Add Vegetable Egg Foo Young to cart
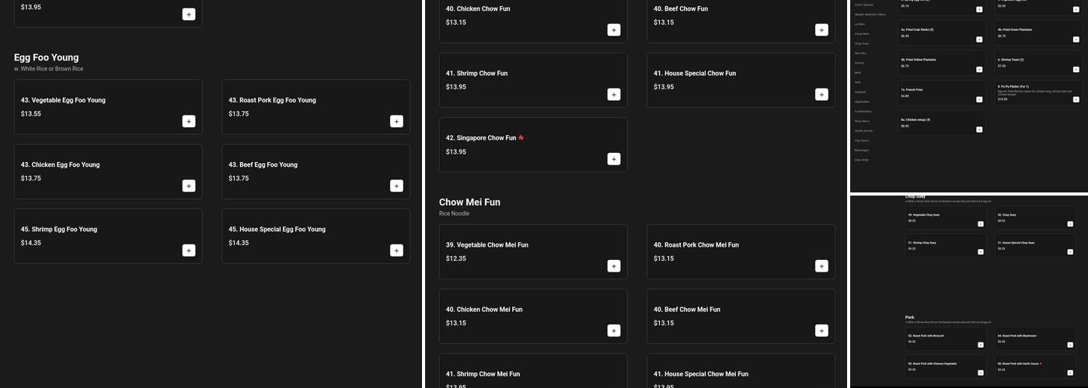 189,121
